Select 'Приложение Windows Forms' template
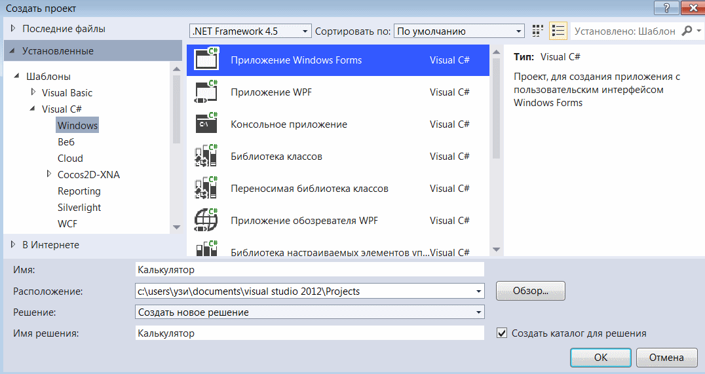 tap(338, 60)
